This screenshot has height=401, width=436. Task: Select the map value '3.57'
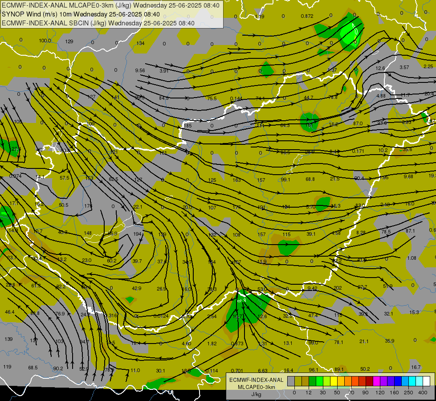tap(404, 67)
